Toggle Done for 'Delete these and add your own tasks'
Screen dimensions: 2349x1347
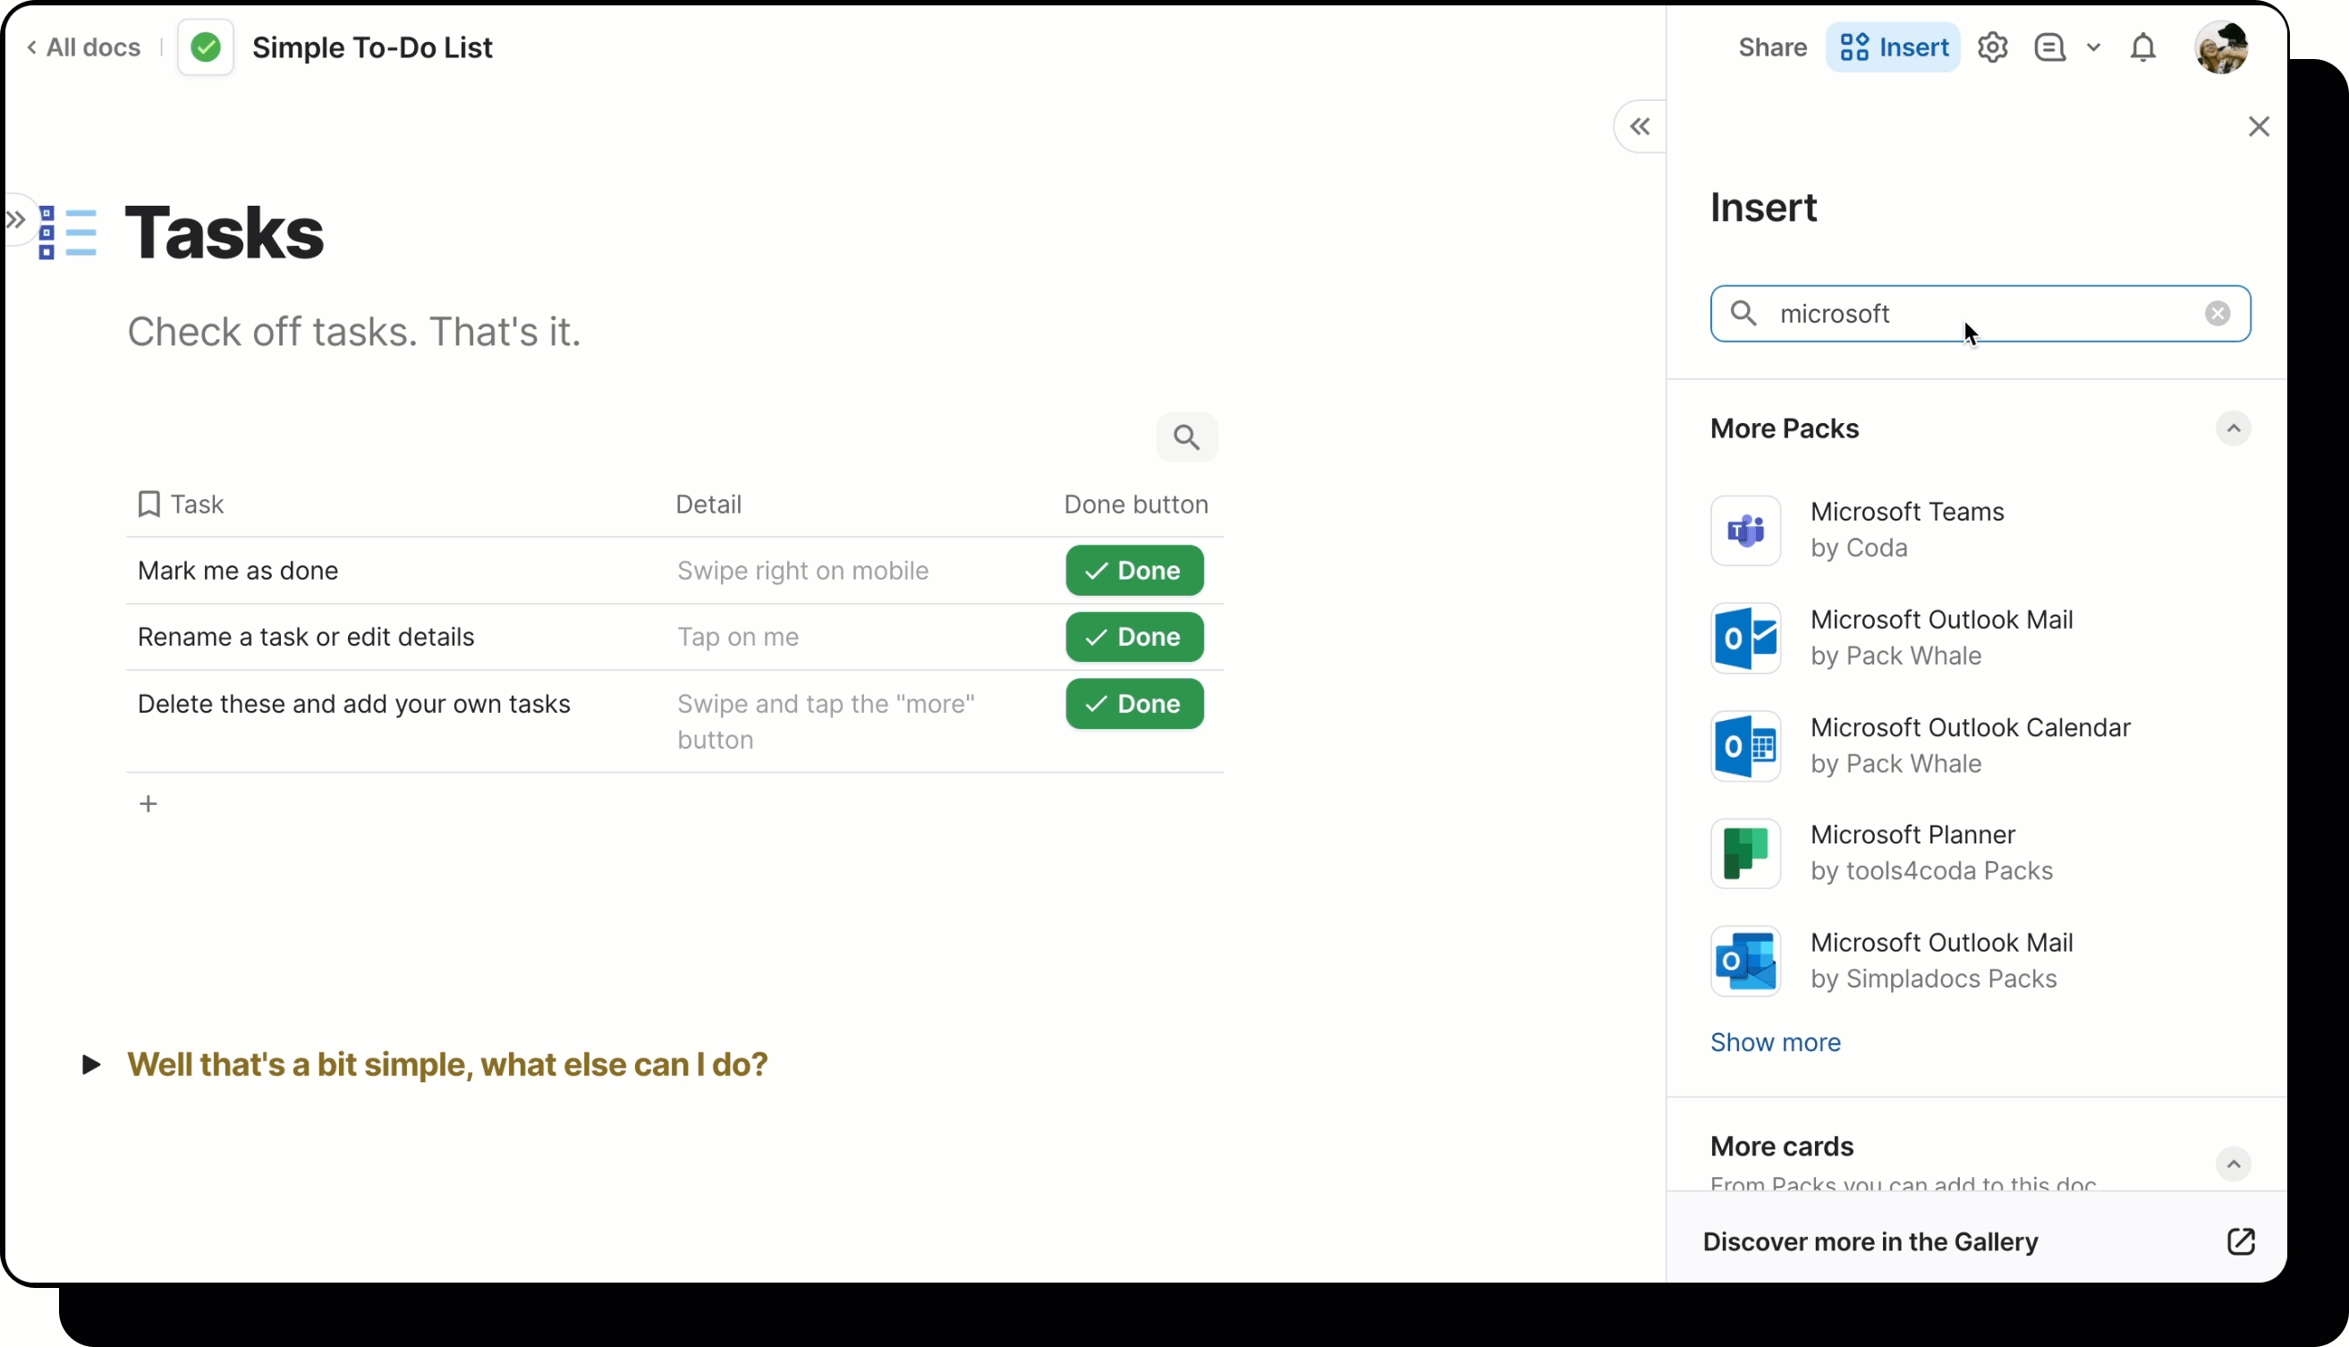point(1133,704)
